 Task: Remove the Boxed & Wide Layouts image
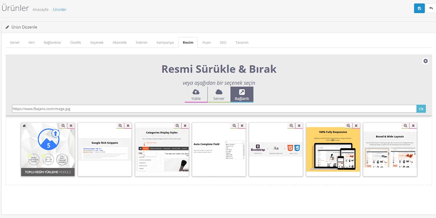coord(413,126)
